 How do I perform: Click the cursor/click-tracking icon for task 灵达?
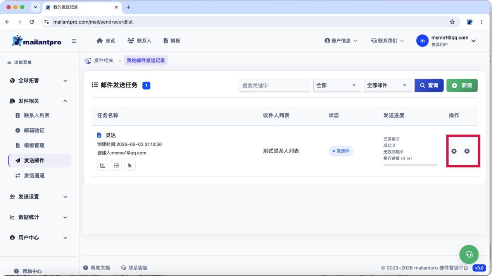[x=130, y=165]
